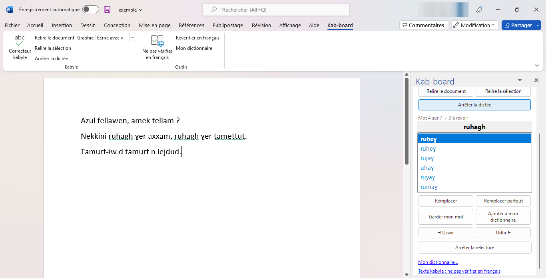Click Garder mon mot button
The width and height of the screenshot is (546, 279).
(x=446, y=217)
